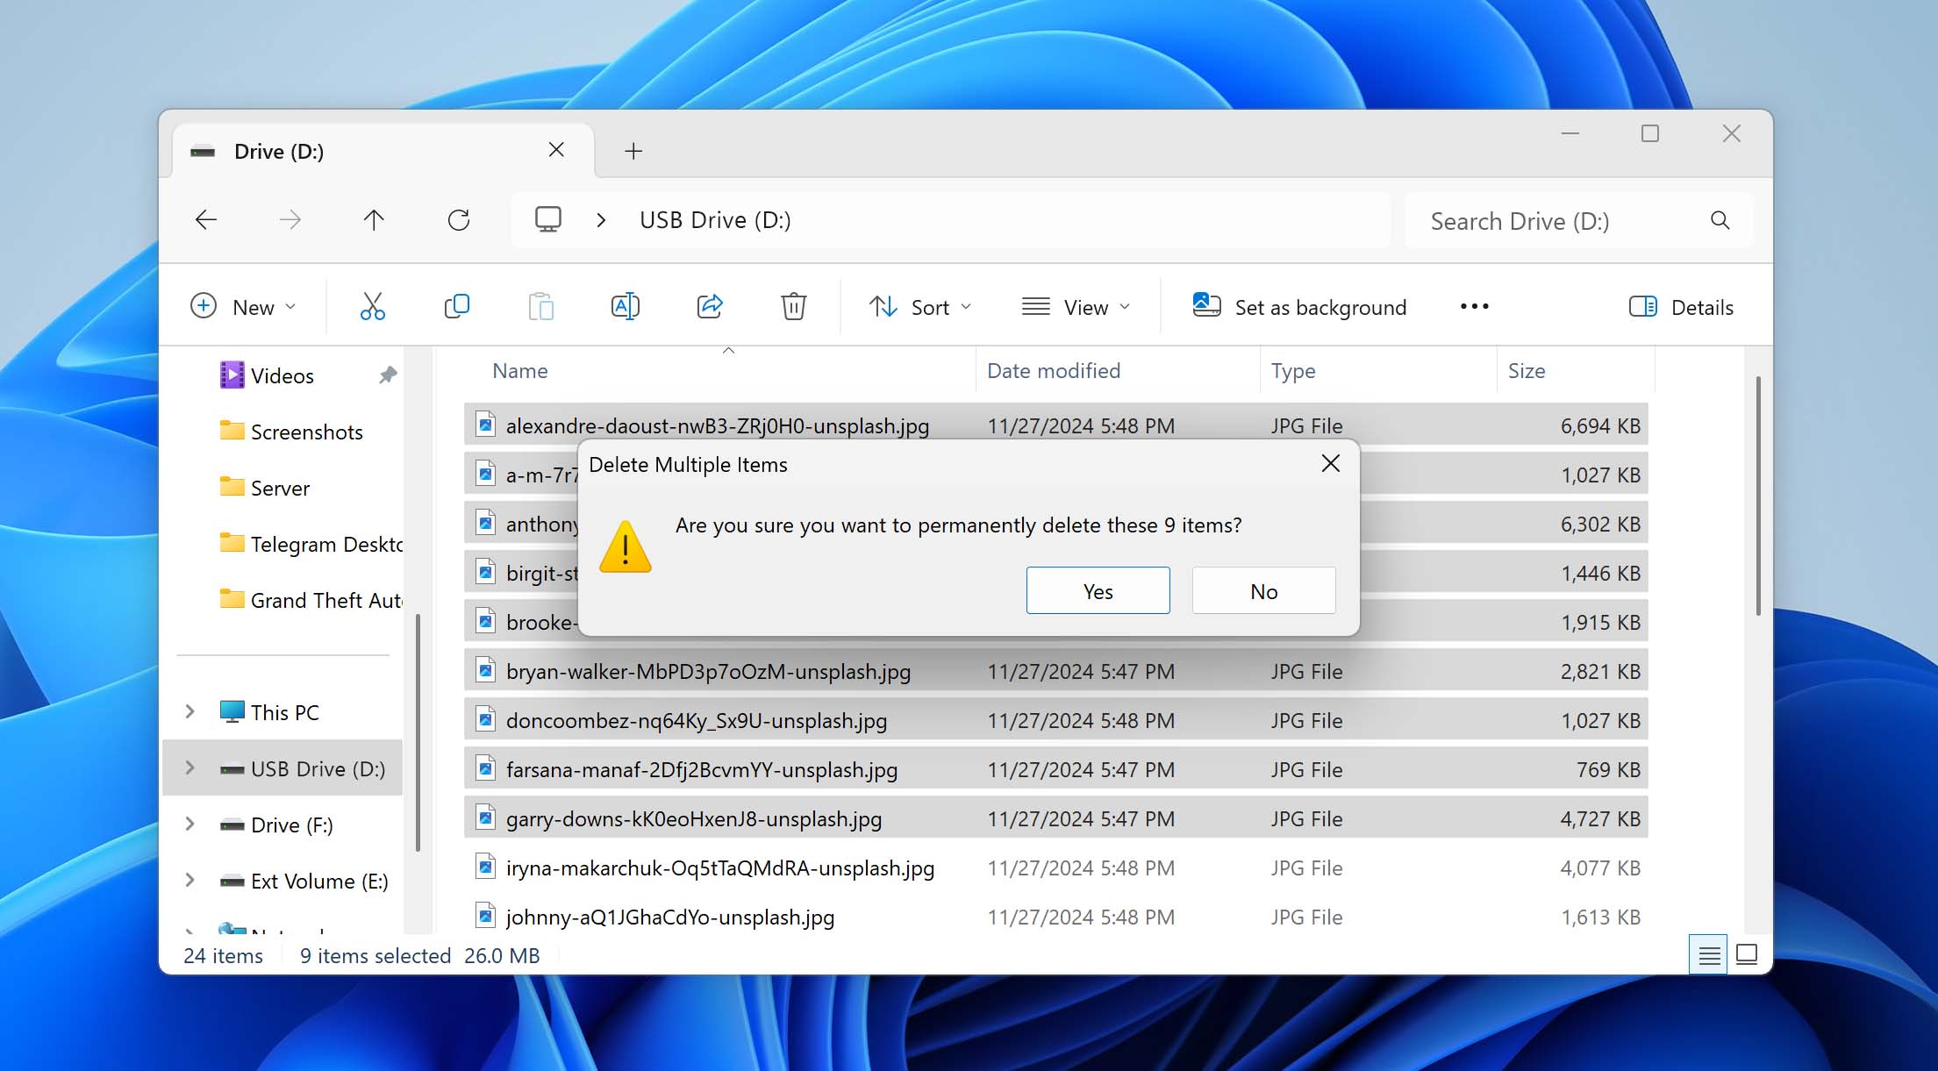The height and width of the screenshot is (1071, 1938).
Task: Click the Set as background icon
Action: [x=1205, y=306]
